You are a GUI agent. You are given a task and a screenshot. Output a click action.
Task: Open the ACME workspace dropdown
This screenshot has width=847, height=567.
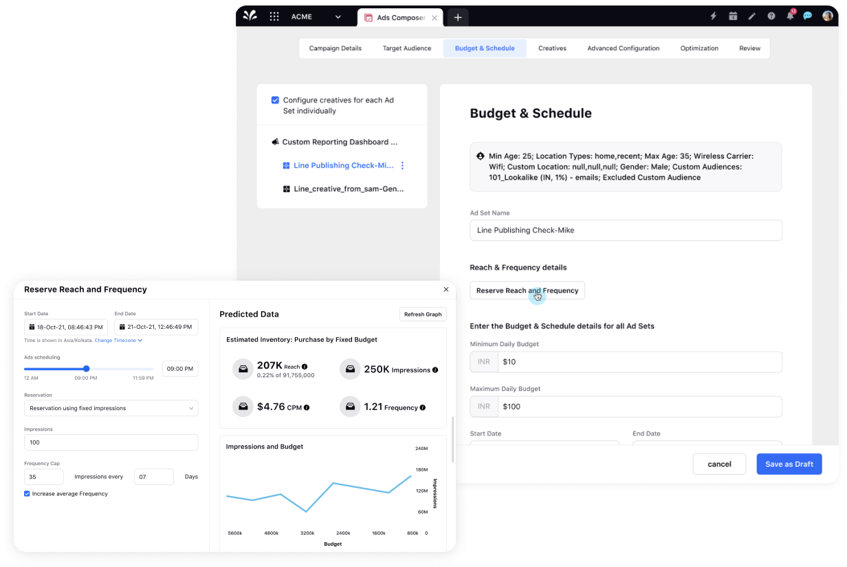pos(337,16)
